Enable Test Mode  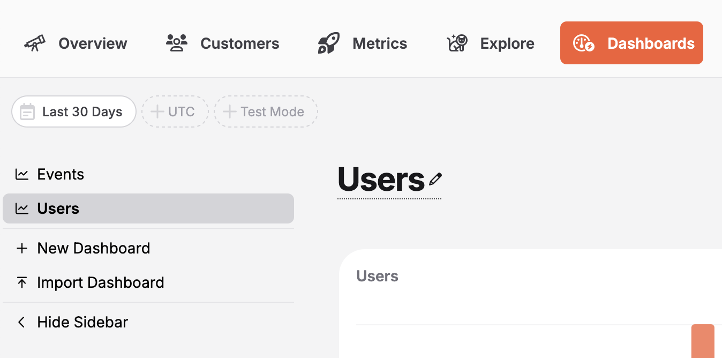[266, 111]
